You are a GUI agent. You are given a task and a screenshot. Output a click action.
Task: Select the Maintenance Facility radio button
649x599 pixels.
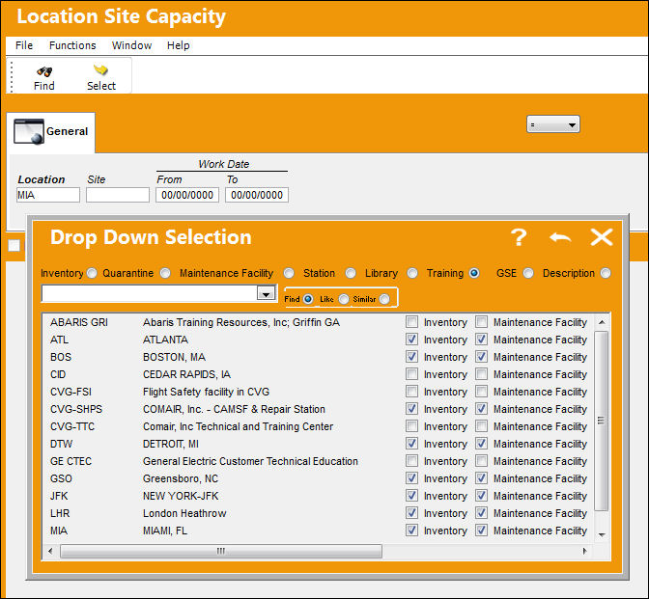(289, 273)
